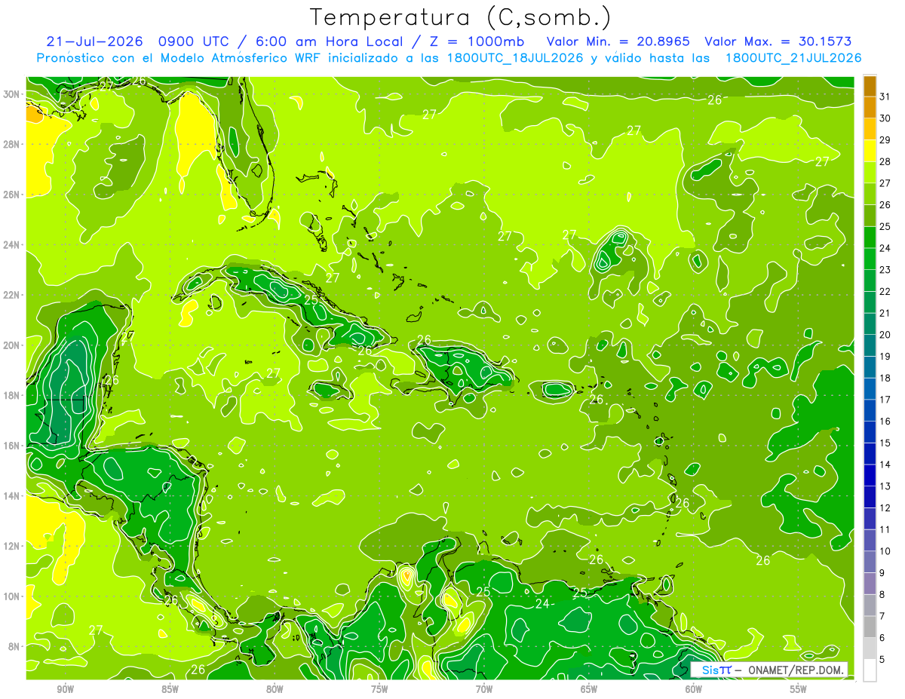This screenshot has width=905, height=699.
Task: Select the yellow swatch between 28 and 29
Action: coord(870,151)
